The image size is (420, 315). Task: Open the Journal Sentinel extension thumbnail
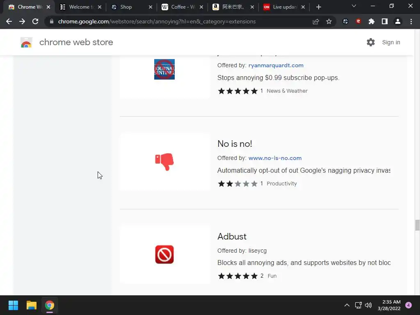tap(164, 69)
